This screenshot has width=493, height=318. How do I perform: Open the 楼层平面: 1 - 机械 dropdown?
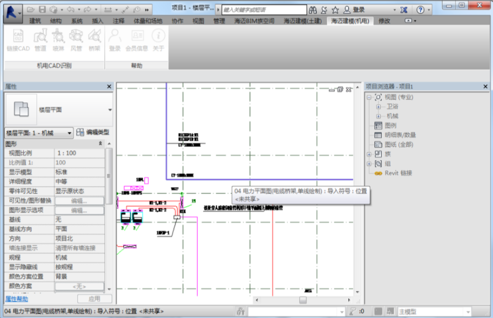click(x=39, y=133)
